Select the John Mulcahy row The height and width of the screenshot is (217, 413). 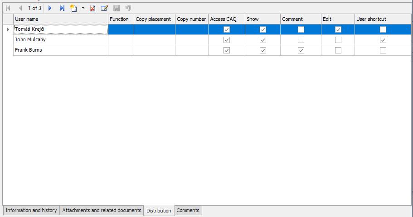point(212,40)
